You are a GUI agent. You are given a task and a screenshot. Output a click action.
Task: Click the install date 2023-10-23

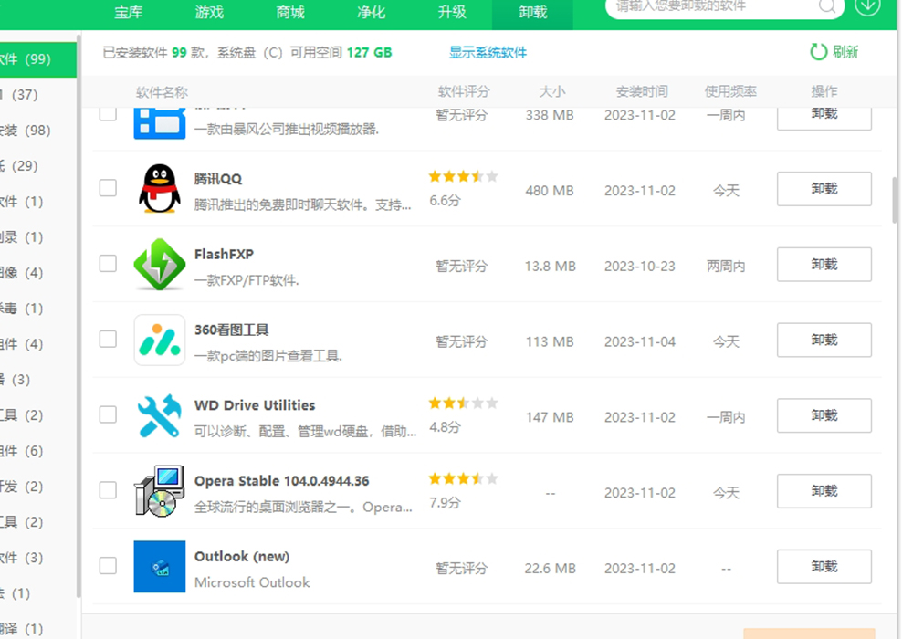coord(640,267)
